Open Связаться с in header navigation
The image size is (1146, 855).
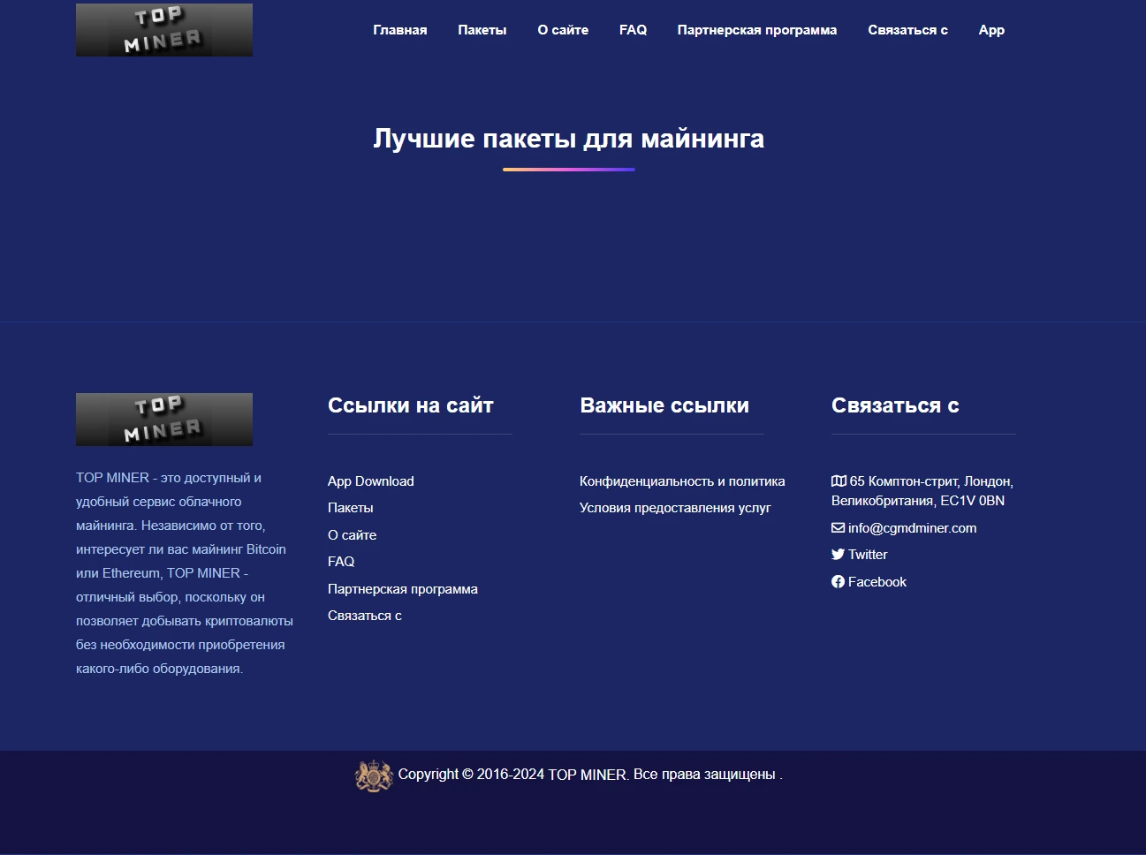pyautogui.click(x=907, y=30)
